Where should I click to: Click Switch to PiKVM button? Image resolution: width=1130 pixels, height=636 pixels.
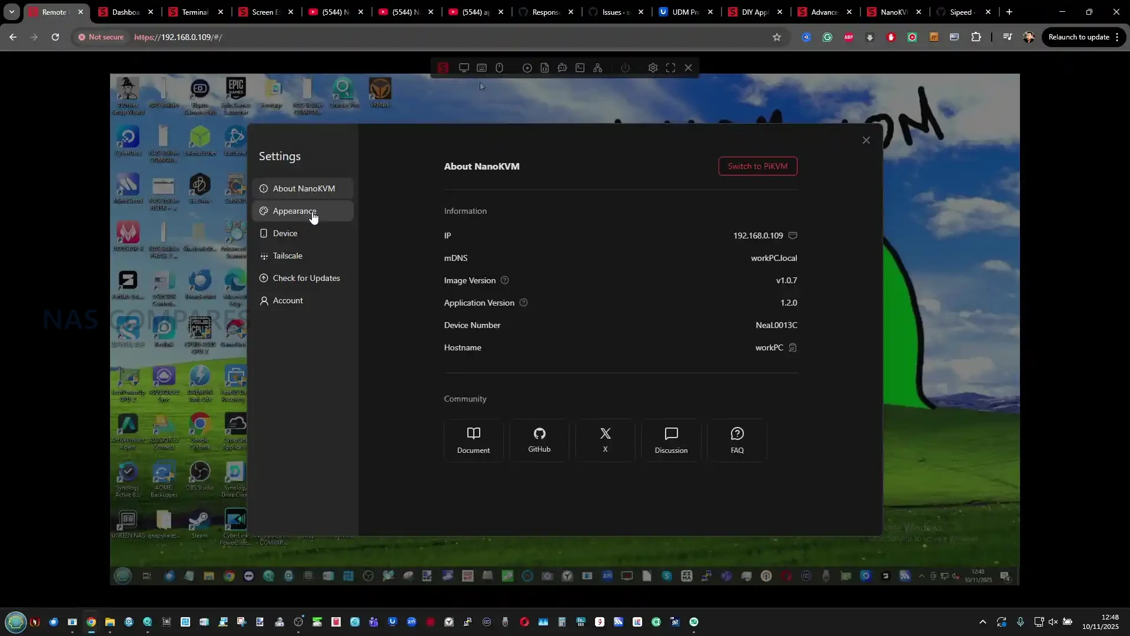[x=757, y=166]
